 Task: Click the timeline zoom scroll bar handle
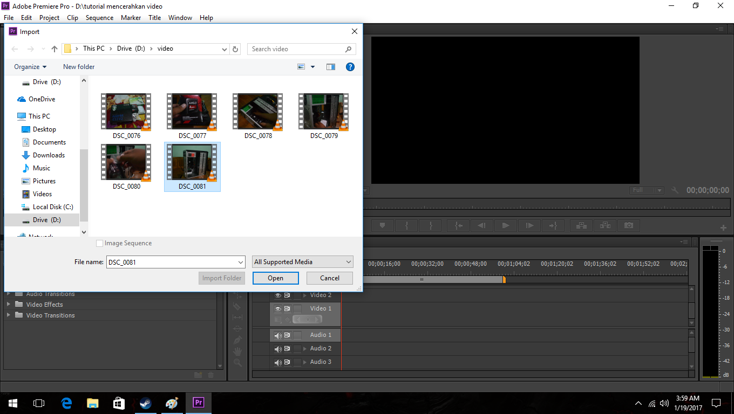point(422,279)
